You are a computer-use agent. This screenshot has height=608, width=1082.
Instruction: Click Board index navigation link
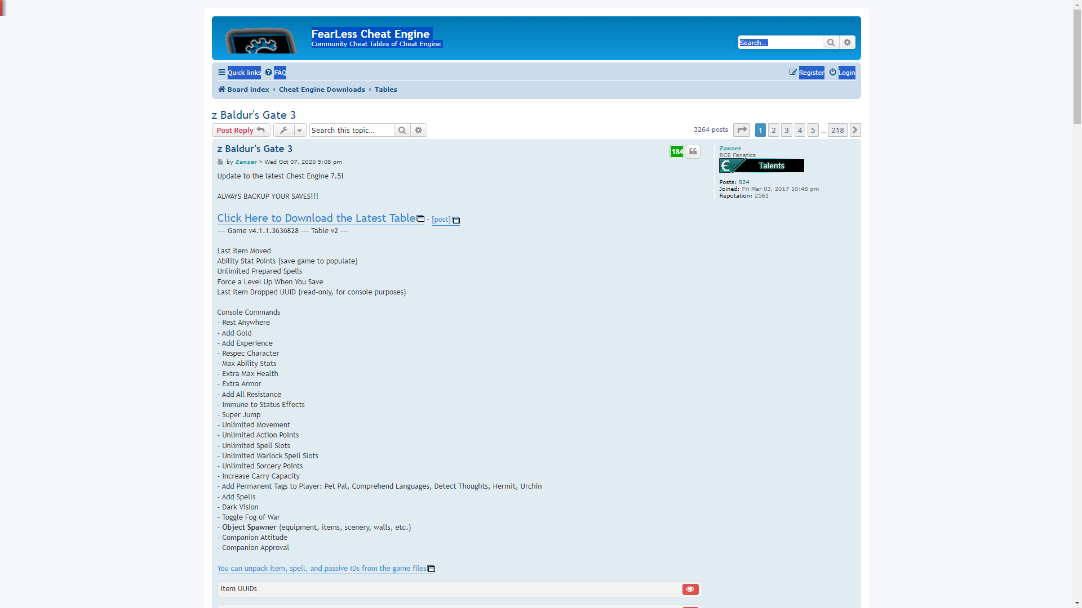242,89
